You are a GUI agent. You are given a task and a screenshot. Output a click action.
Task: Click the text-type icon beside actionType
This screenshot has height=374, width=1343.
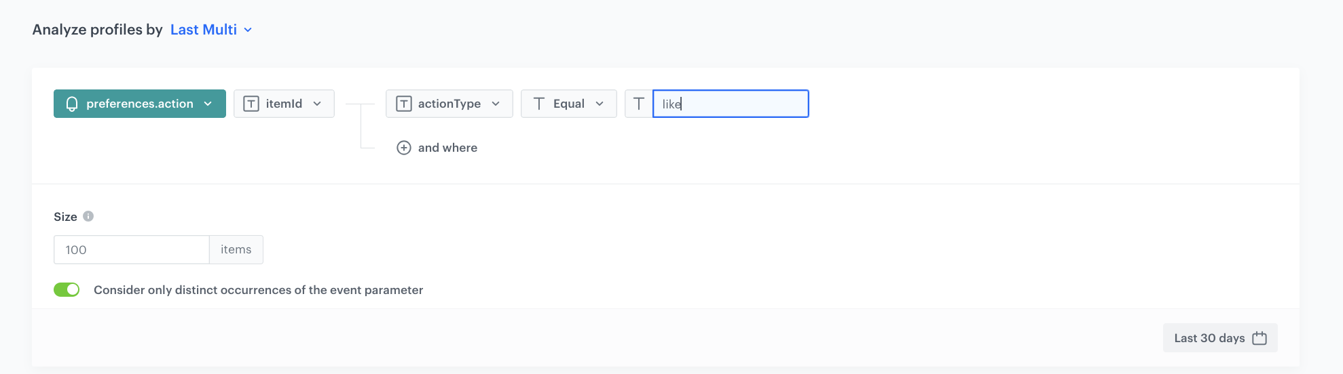point(403,104)
